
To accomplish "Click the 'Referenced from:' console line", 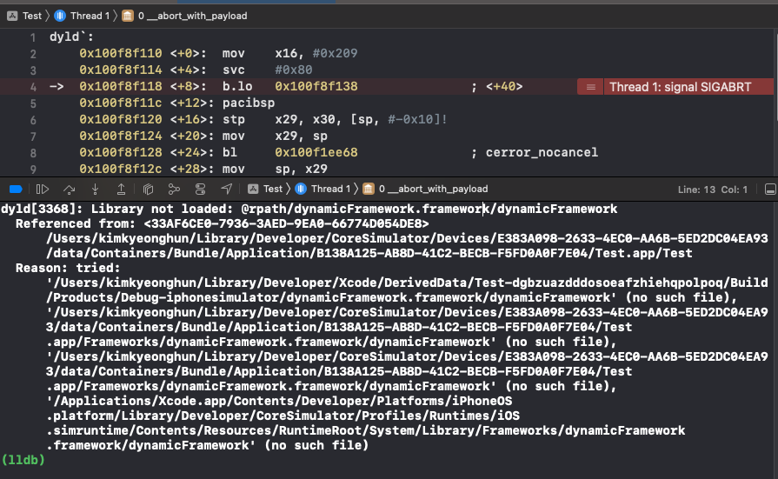I will tap(223, 224).
